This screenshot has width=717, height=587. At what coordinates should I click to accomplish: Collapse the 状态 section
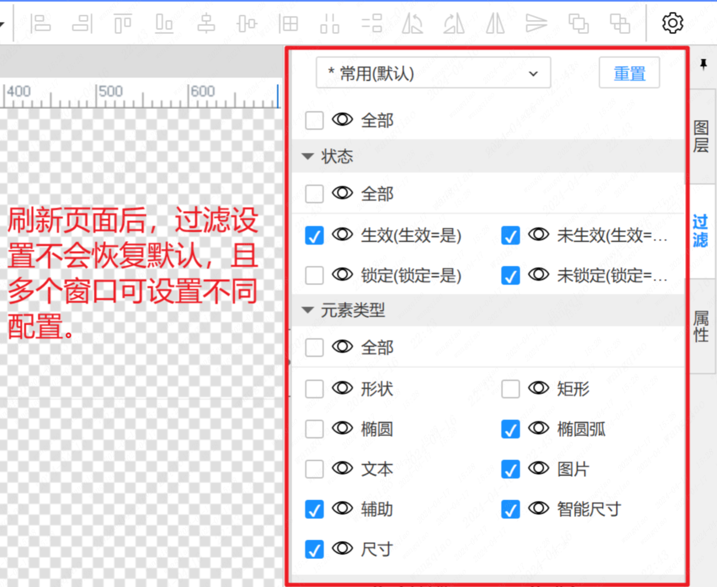point(308,156)
